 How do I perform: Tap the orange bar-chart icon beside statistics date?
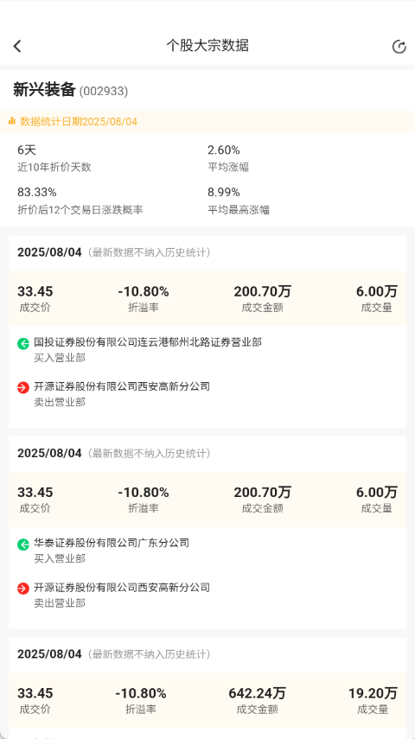pos(12,121)
